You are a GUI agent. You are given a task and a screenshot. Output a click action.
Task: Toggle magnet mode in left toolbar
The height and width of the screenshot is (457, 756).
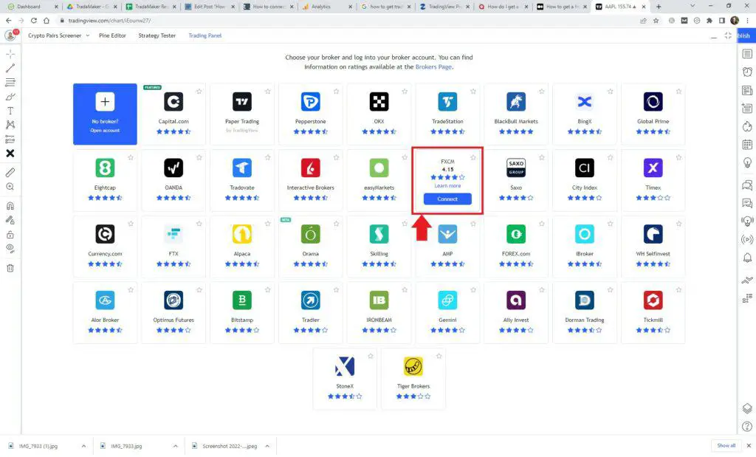10,206
